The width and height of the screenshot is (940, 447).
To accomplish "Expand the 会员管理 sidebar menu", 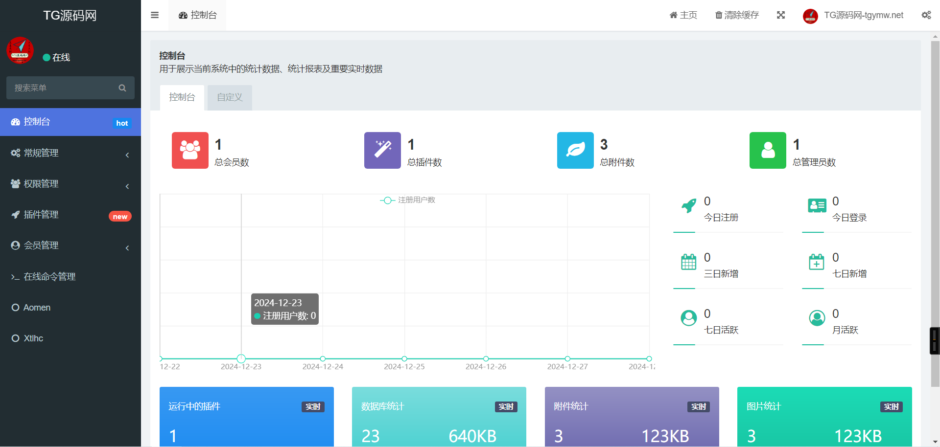I will 70,246.
